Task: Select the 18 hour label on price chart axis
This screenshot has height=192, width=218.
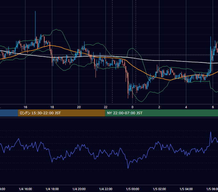Action: pyautogui.click(x=52, y=107)
